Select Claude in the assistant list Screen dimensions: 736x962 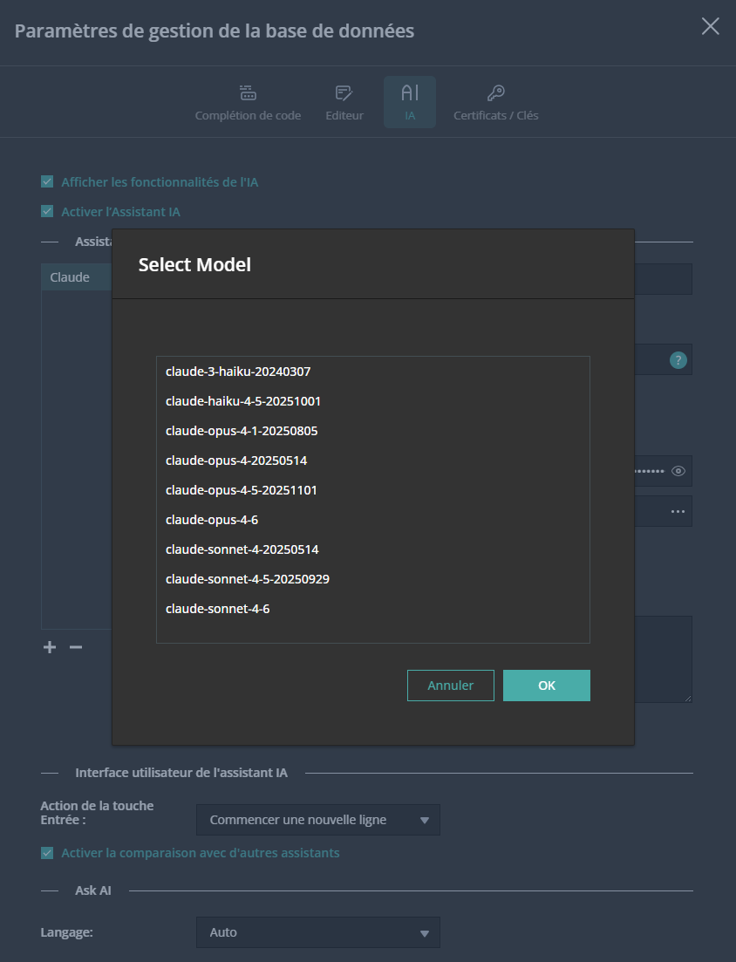point(77,277)
